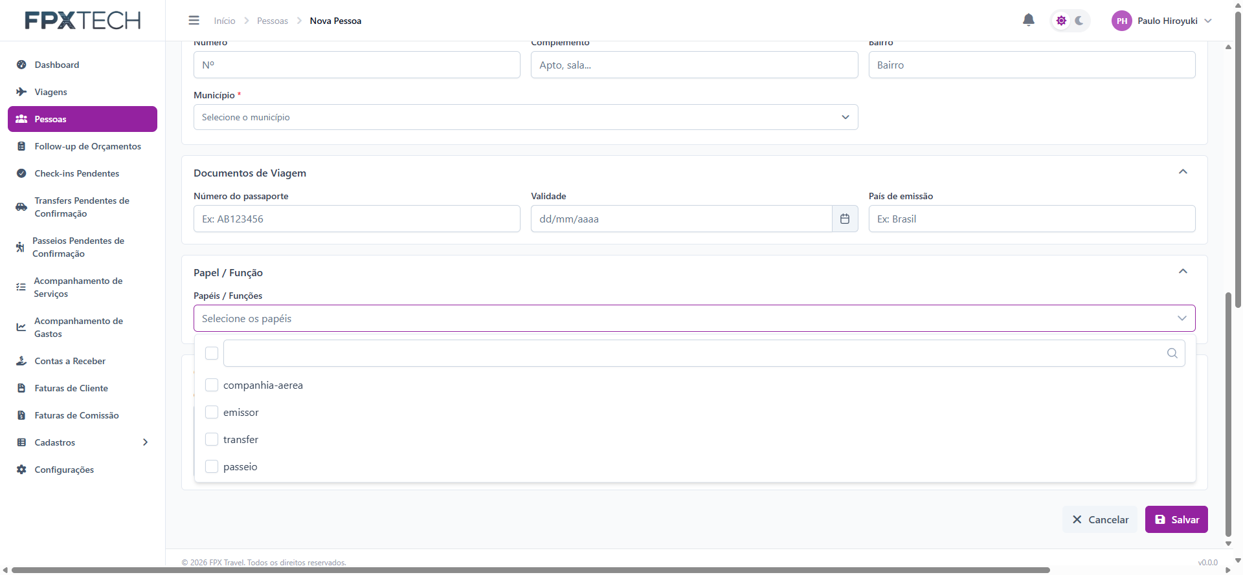Click the Check-ins Pendentes checkmark icon
The width and height of the screenshot is (1243, 575).
tap(21, 173)
